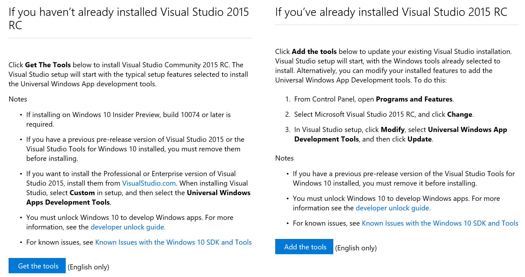Click bold word "Update" in step 3
Image resolution: width=525 pixels, height=277 pixels.
tap(420, 139)
